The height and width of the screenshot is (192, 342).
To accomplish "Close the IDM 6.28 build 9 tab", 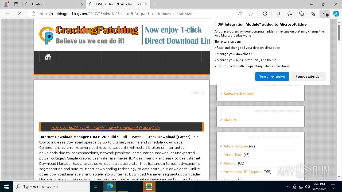I will click(x=146, y=4).
